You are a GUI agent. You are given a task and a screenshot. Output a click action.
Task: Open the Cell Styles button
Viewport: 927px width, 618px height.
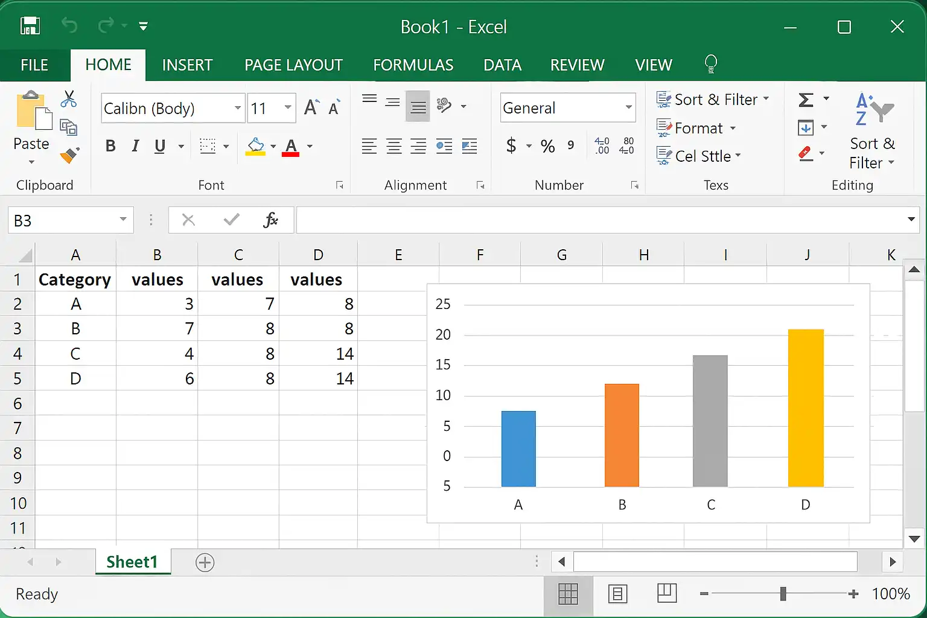(x=699, y=156)
